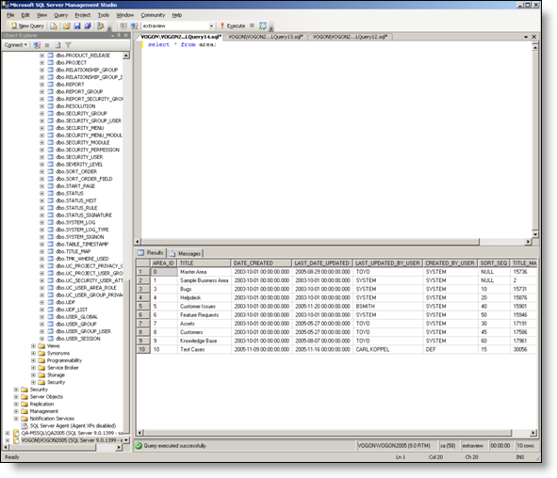The height and width of the screenshot is (478, 557).
Task: Click the Storage folder icon
Action: click(41, 374)
